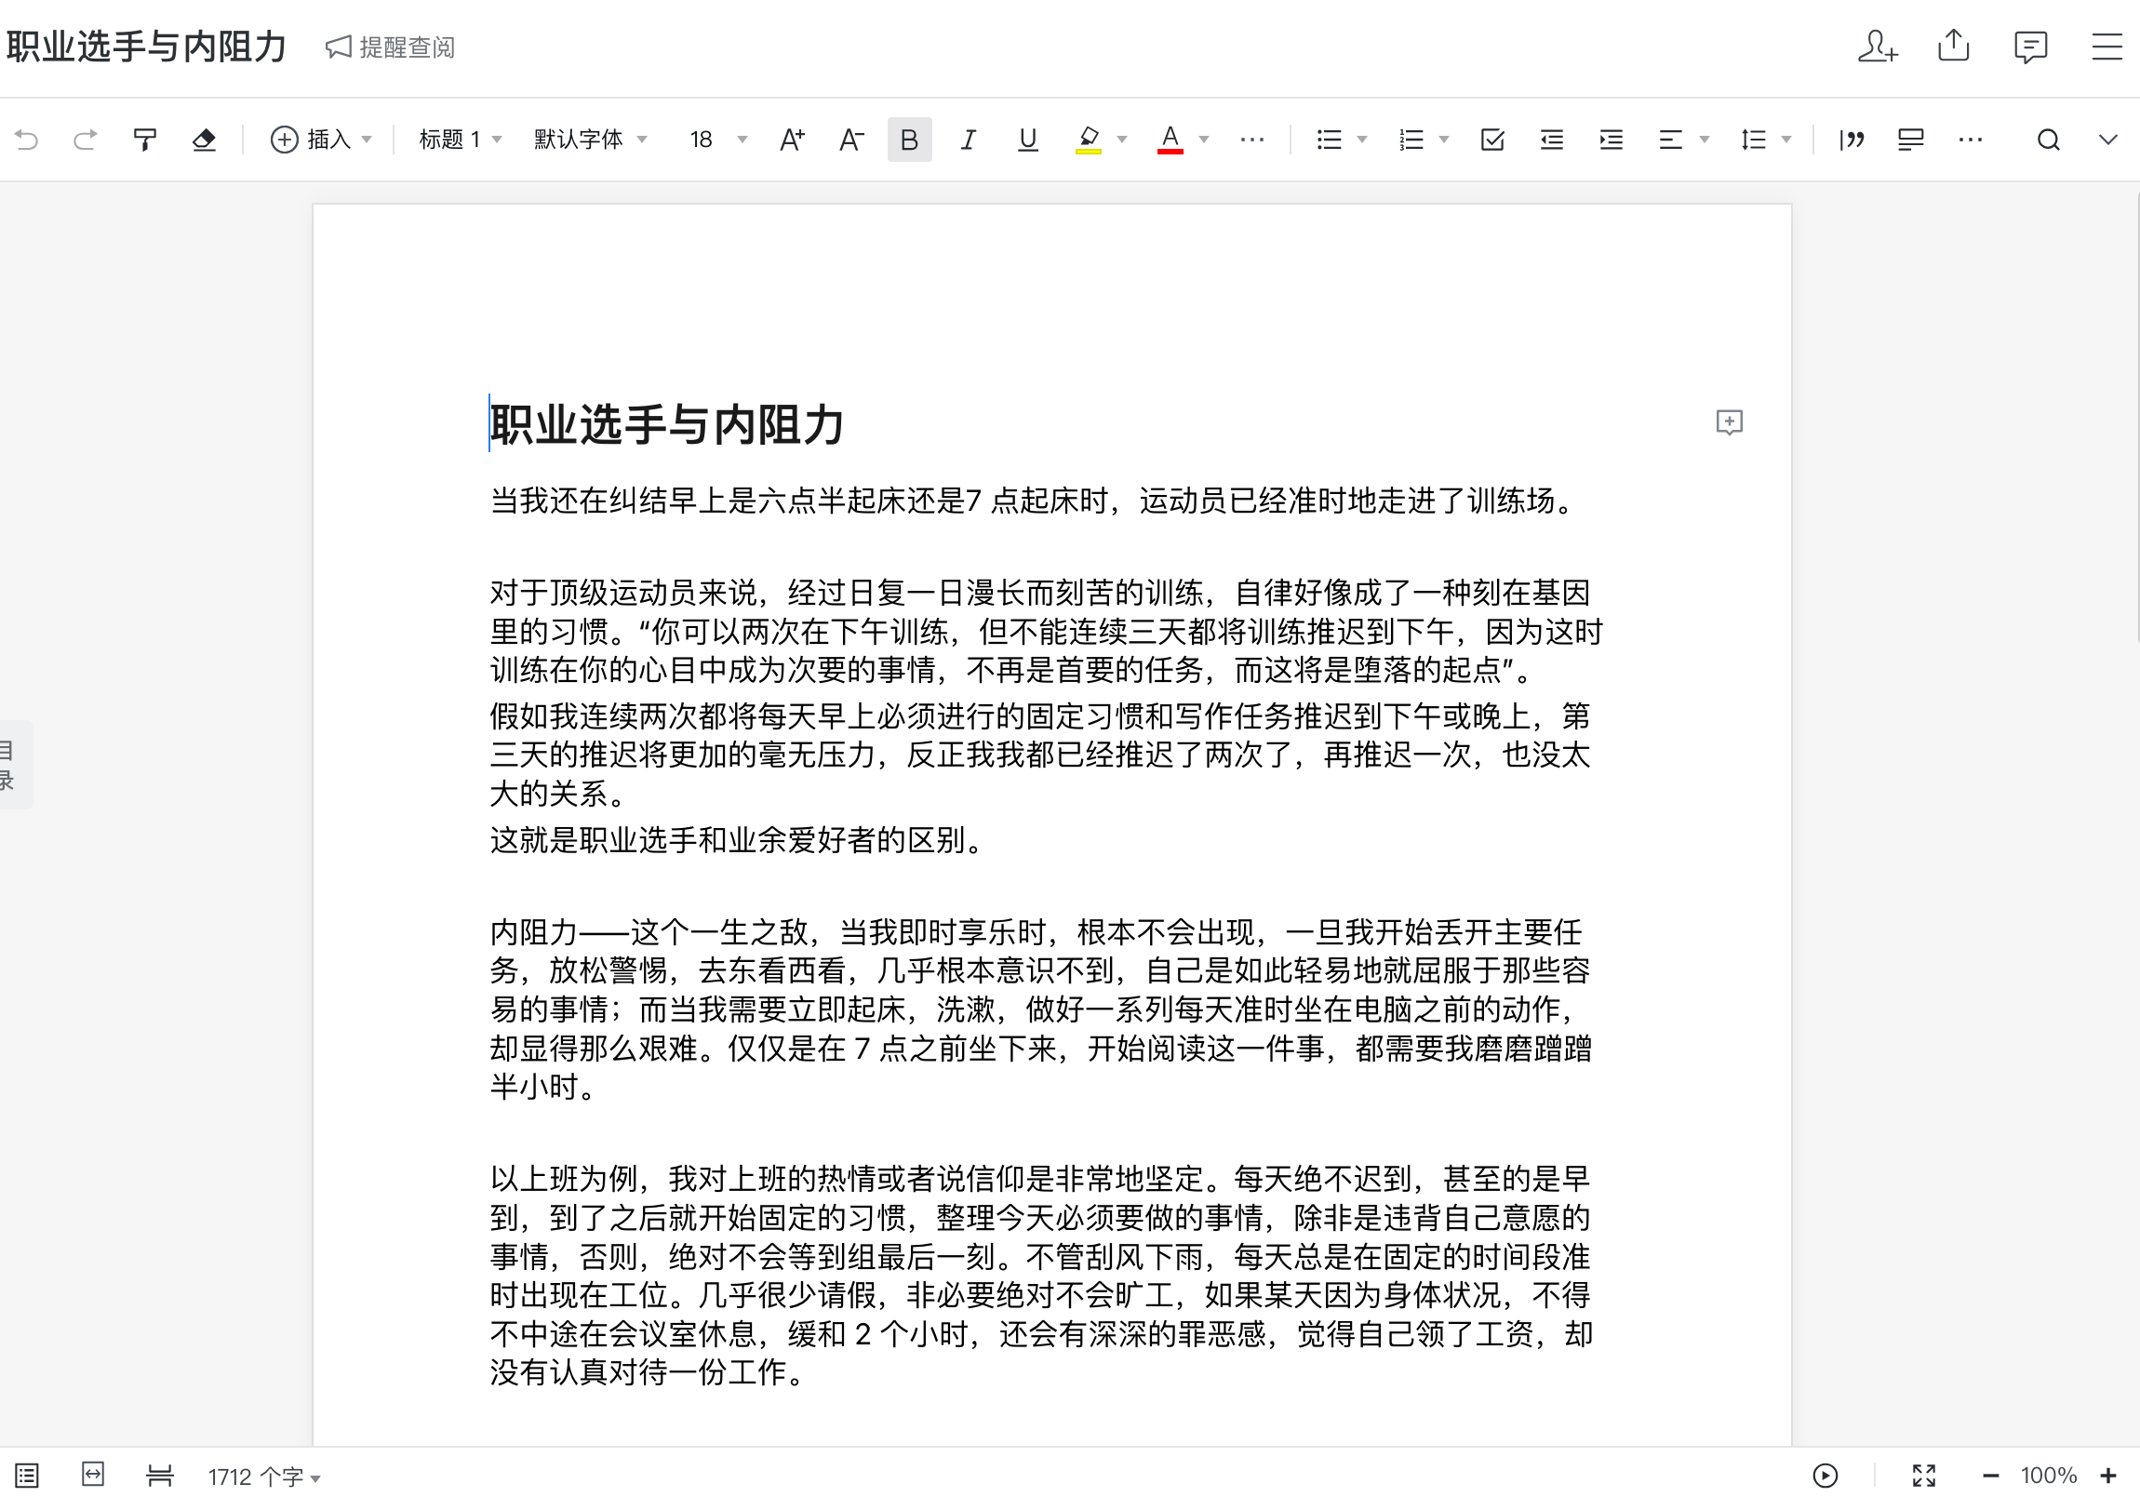The height and width of the screenshot is (1497, 2140).
Task: Toggle italic formatting
Action: (x=969, y=140)
